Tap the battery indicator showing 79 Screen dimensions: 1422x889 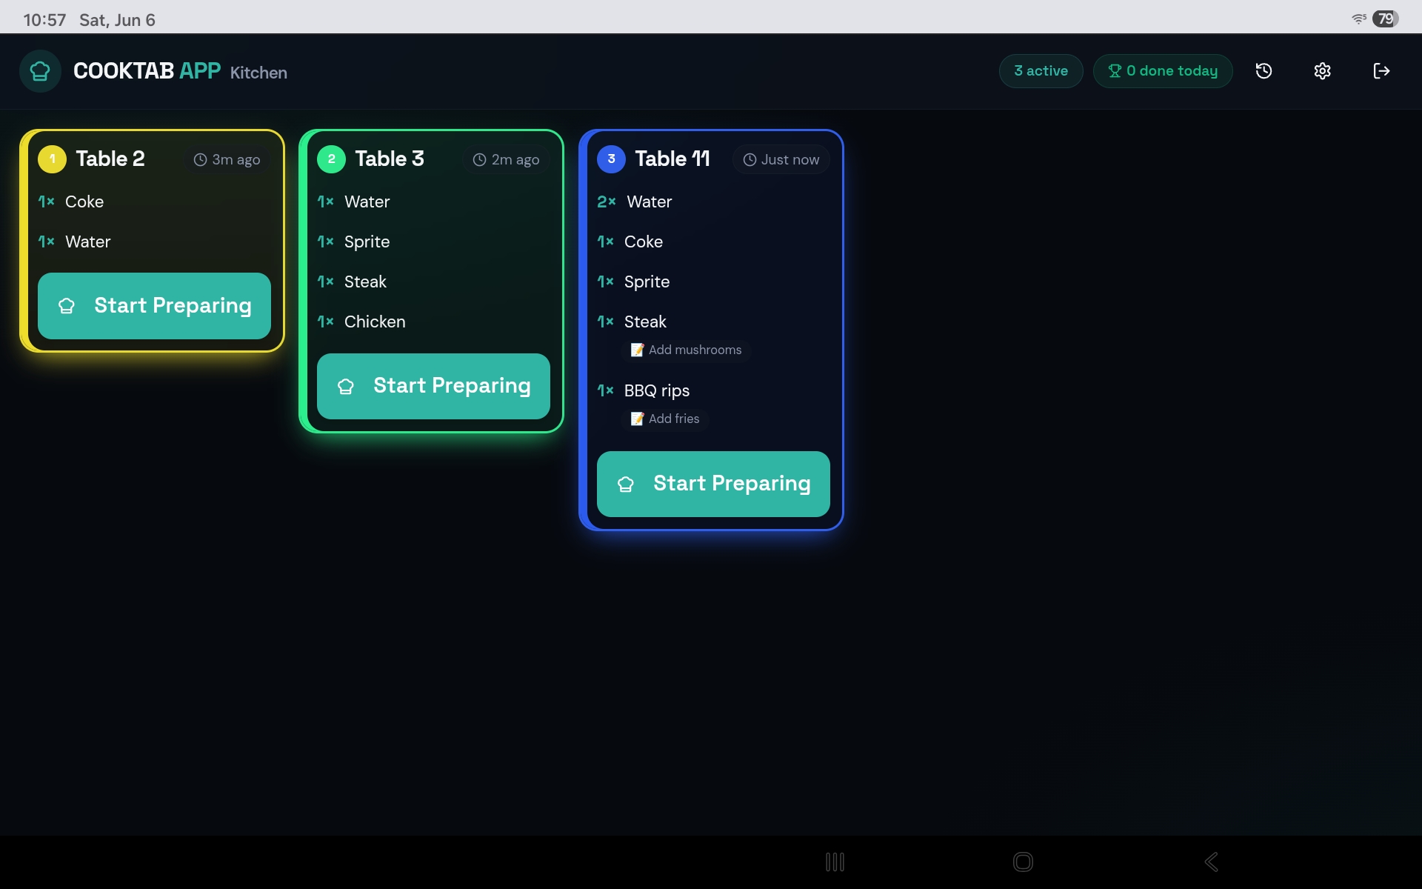pos(1386,19)
